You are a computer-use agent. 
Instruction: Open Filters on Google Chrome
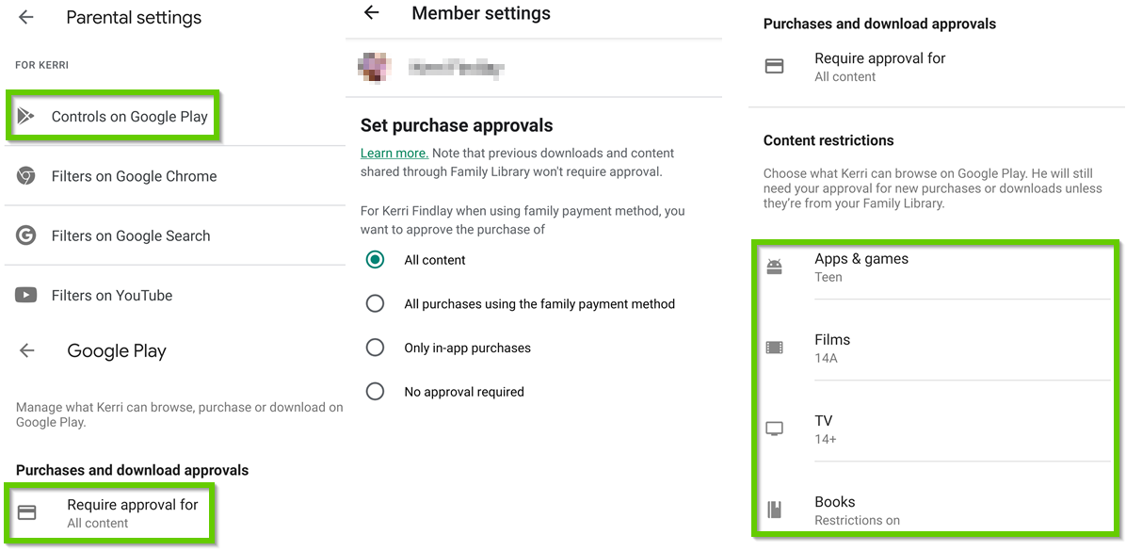(134, 176)
